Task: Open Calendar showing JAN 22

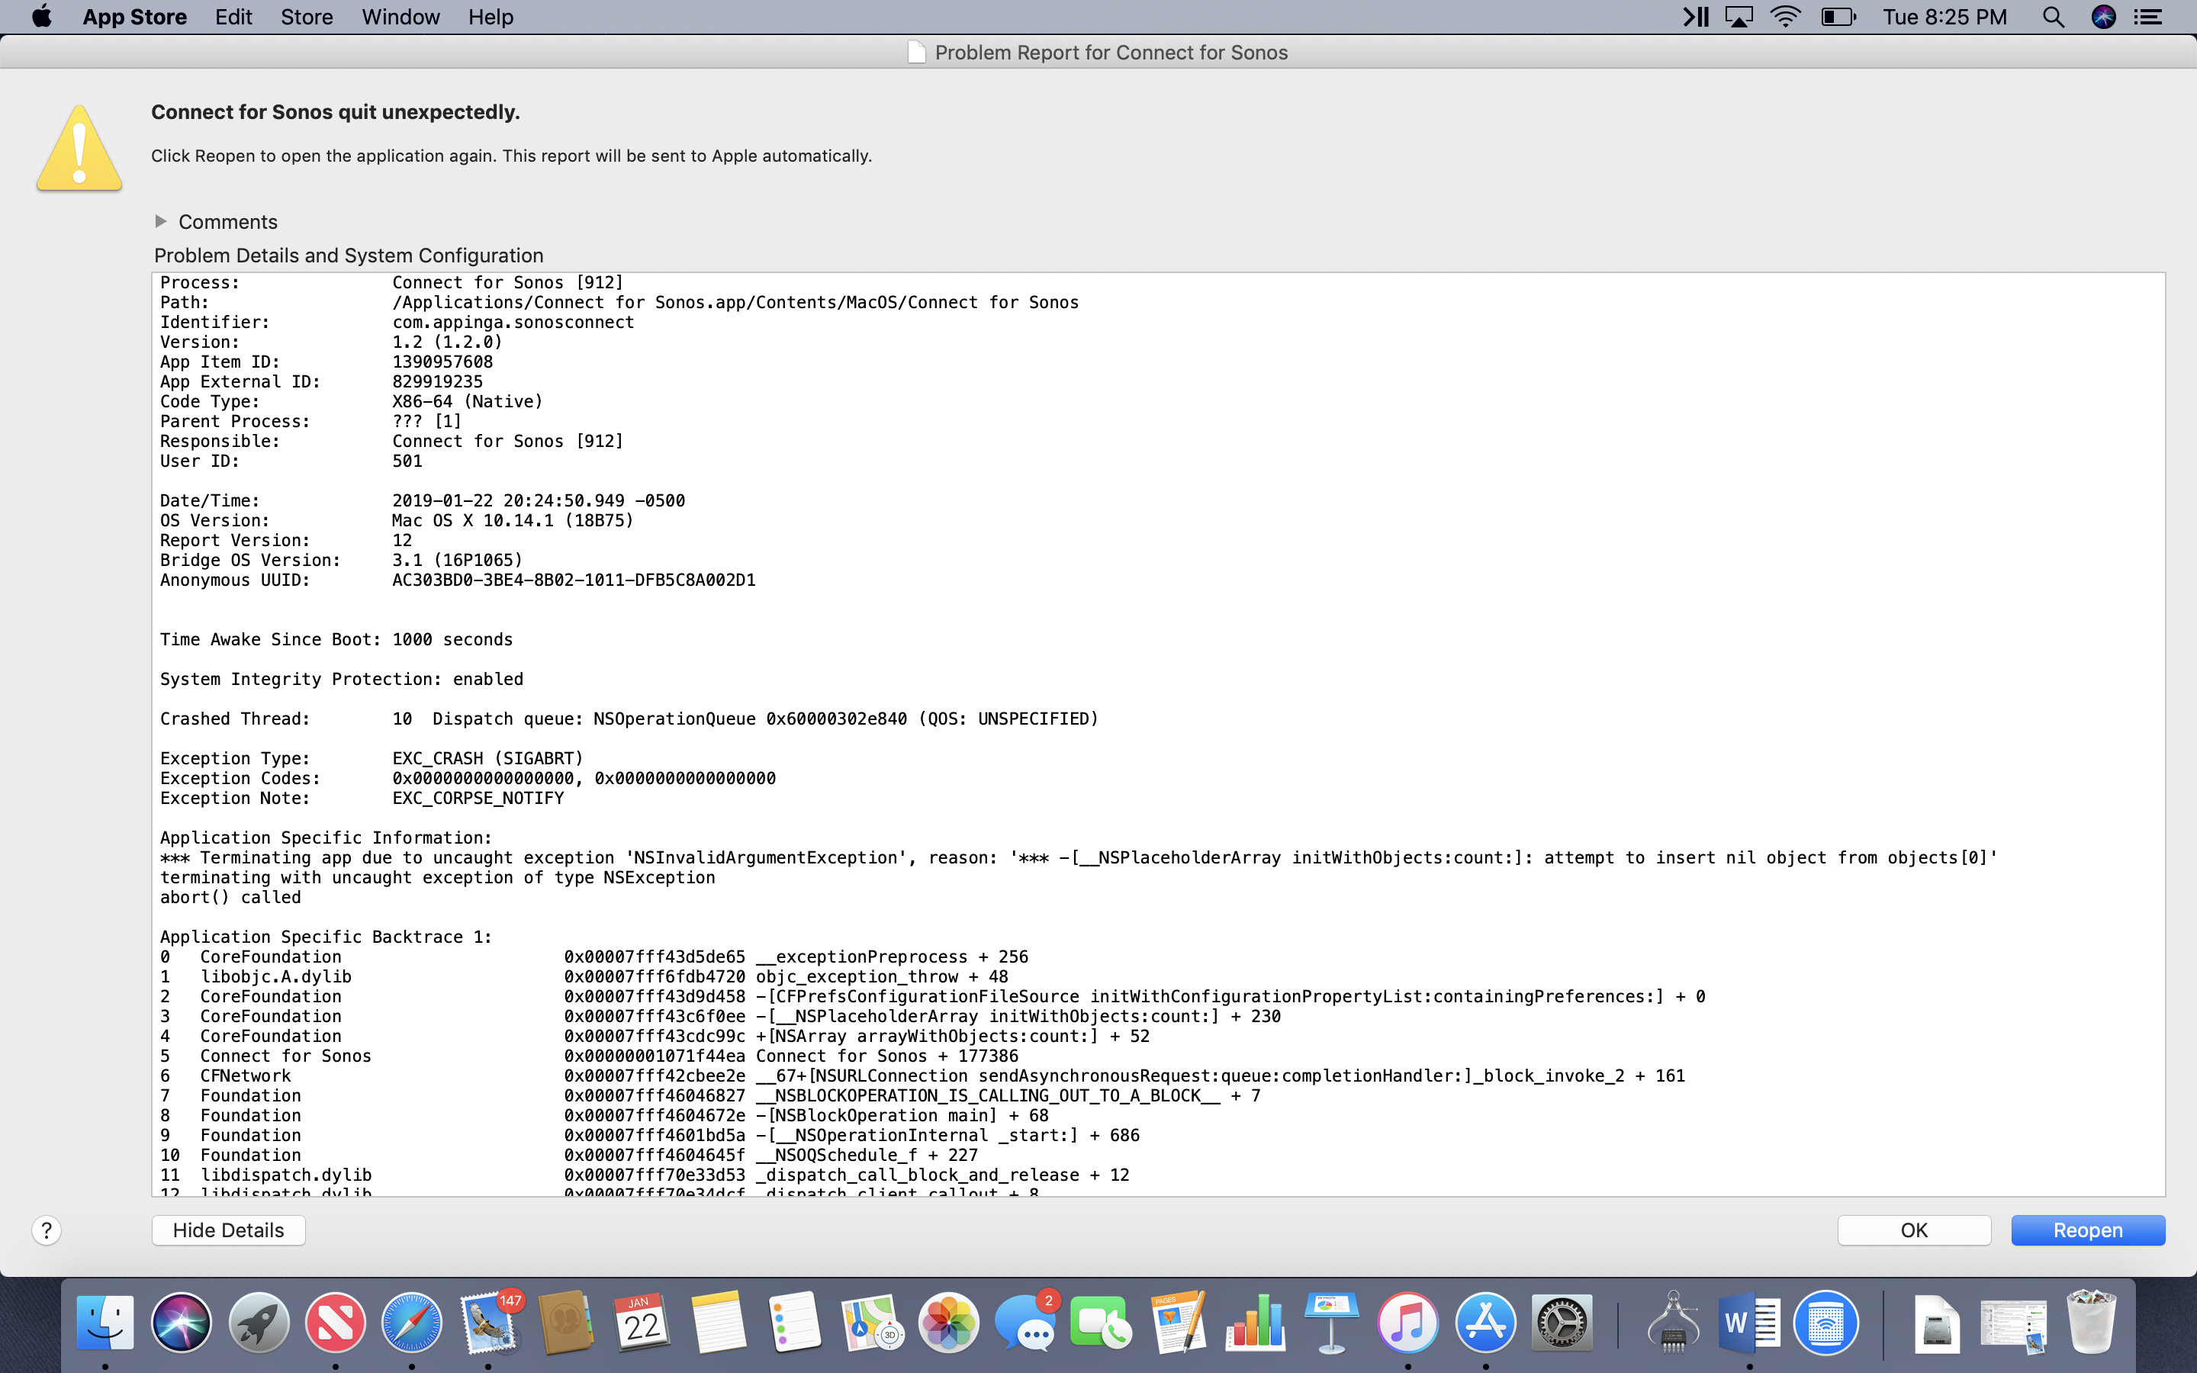Action: pos(642,1322)
